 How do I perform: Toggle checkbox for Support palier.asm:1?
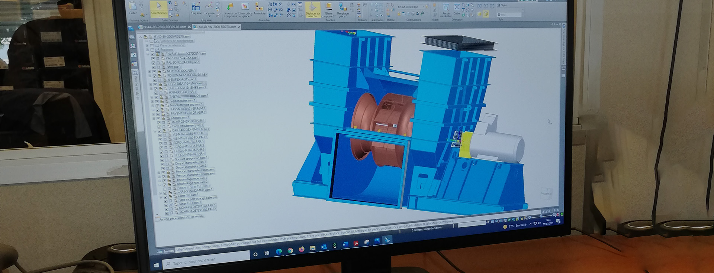click(x=157, y=101)
